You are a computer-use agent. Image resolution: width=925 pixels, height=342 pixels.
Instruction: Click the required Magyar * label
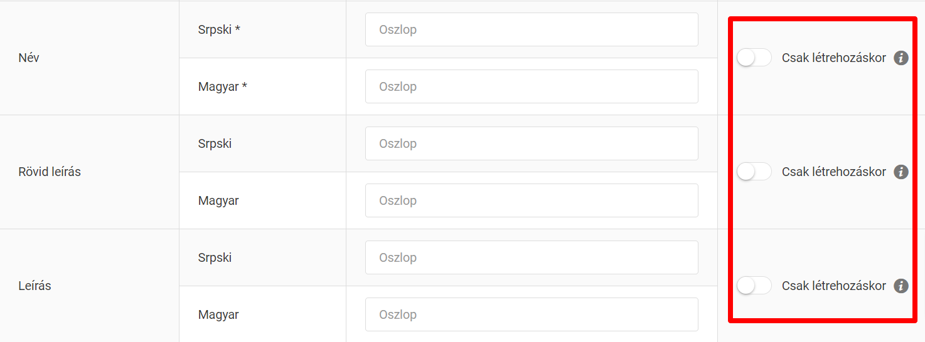[x=222, y=86]
